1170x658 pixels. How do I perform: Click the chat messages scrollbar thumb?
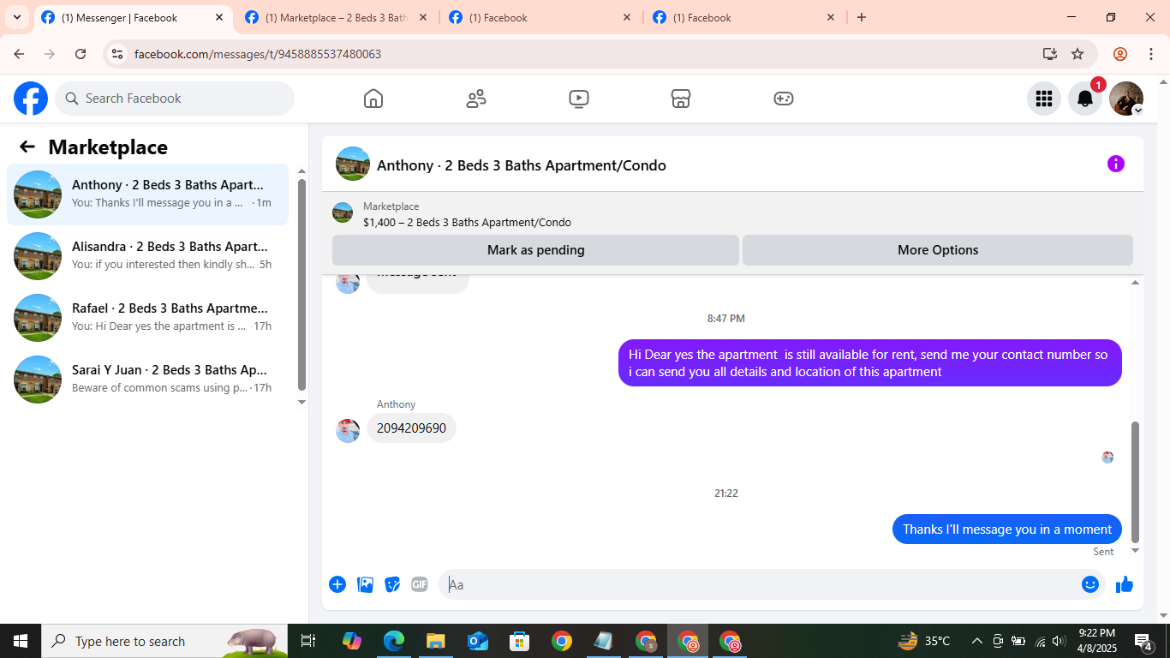point(1136,482)
